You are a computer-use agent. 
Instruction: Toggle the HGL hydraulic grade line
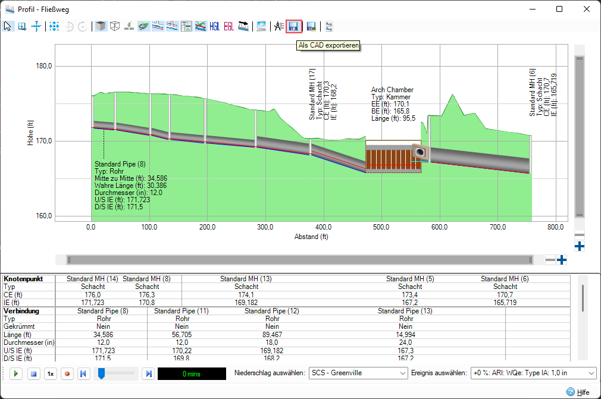click(x=215, y=26)
